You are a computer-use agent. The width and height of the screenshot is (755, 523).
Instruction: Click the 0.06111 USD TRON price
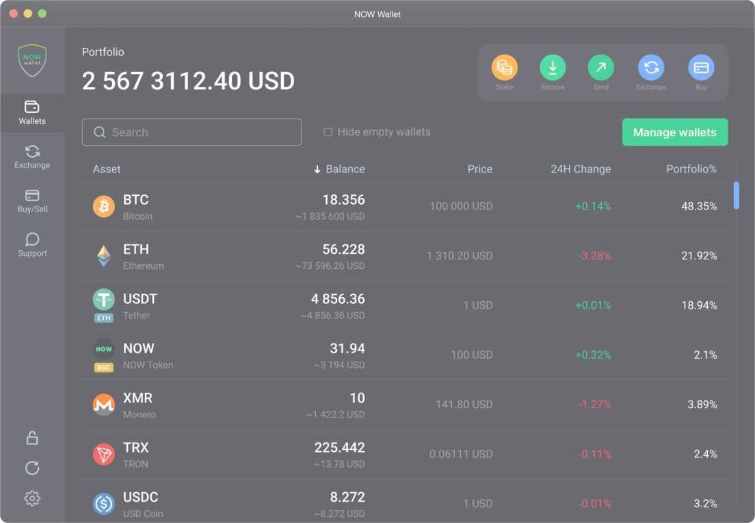click(x=461, y=455)
